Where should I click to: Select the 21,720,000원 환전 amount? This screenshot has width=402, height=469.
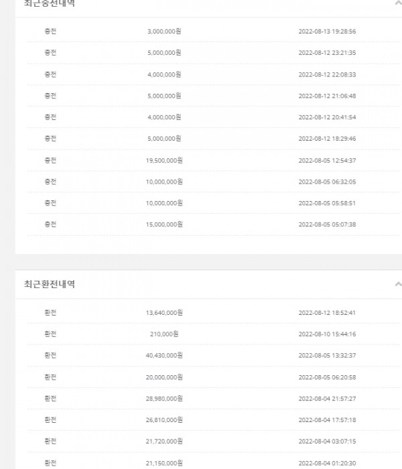point(164,441)
